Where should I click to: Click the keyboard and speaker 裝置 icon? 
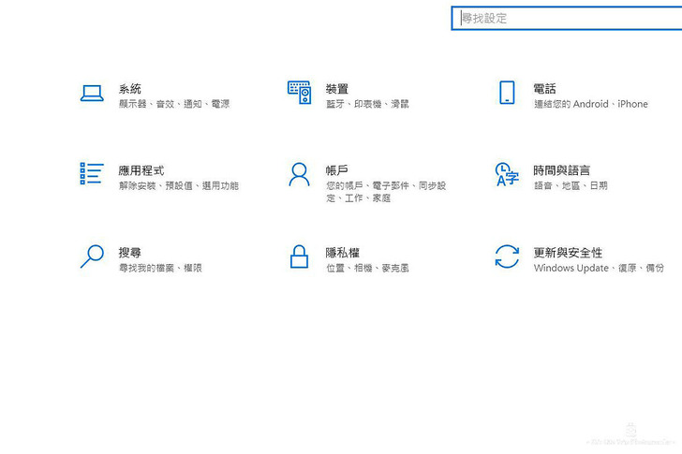(x=299, y=92)
